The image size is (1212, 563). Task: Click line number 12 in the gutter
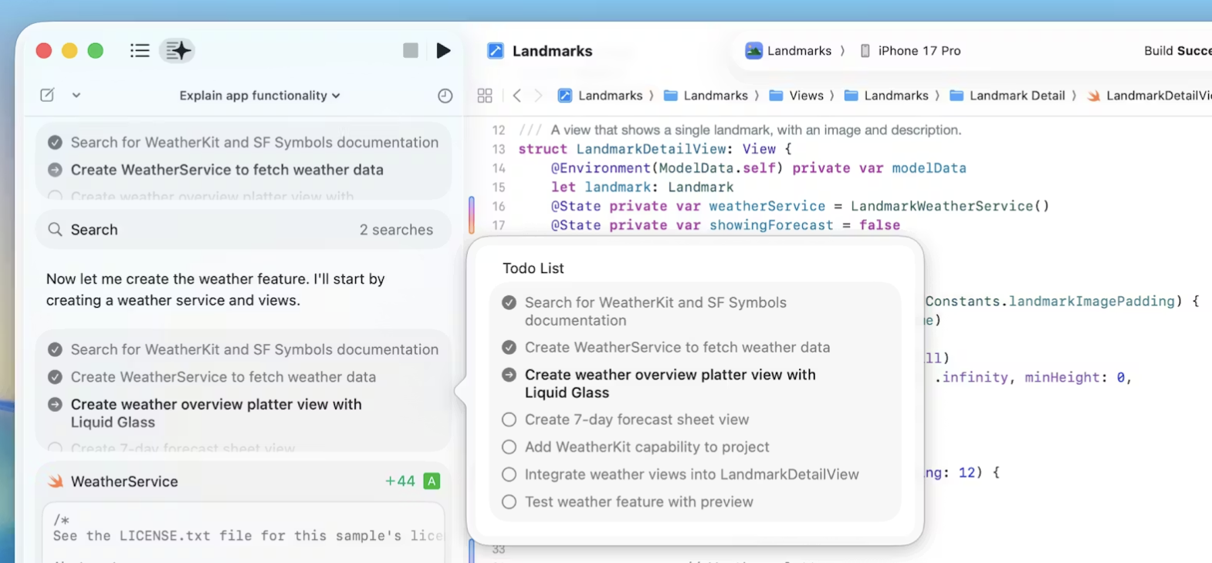[499, 130]
